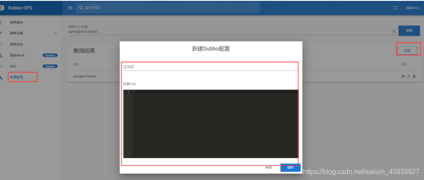Click the wrench icon beside 配置管理
The height and width of the screenshot is (180, 424).
[x=1, y=77]
